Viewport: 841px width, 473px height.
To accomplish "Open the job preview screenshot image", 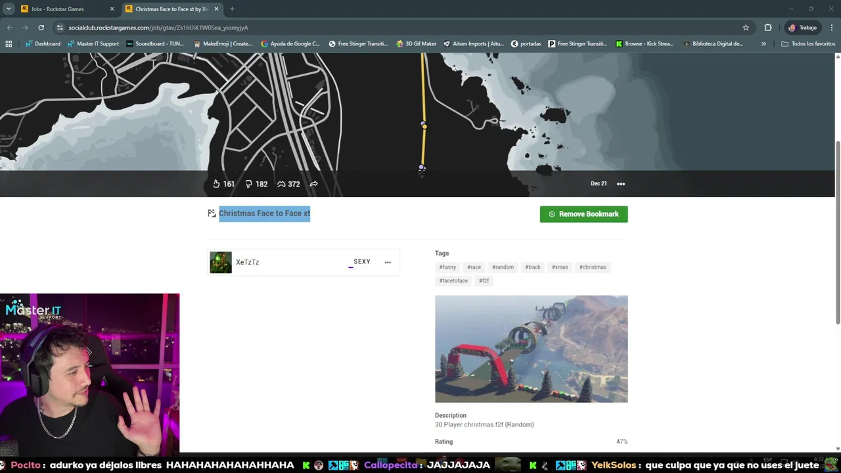I will pos(531,349).
